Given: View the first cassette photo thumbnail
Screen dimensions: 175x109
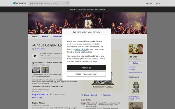Looking at the screenshot, I should pyautogui.click(x=36, y=70).
